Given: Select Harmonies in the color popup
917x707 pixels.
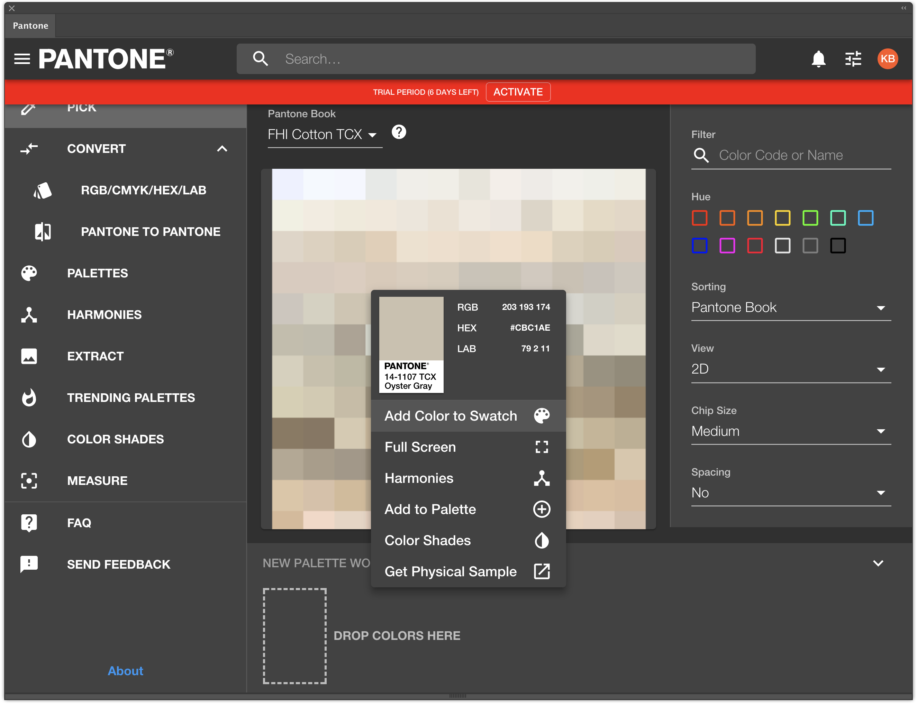Looking at the screenshot, I should click(468, 478).
